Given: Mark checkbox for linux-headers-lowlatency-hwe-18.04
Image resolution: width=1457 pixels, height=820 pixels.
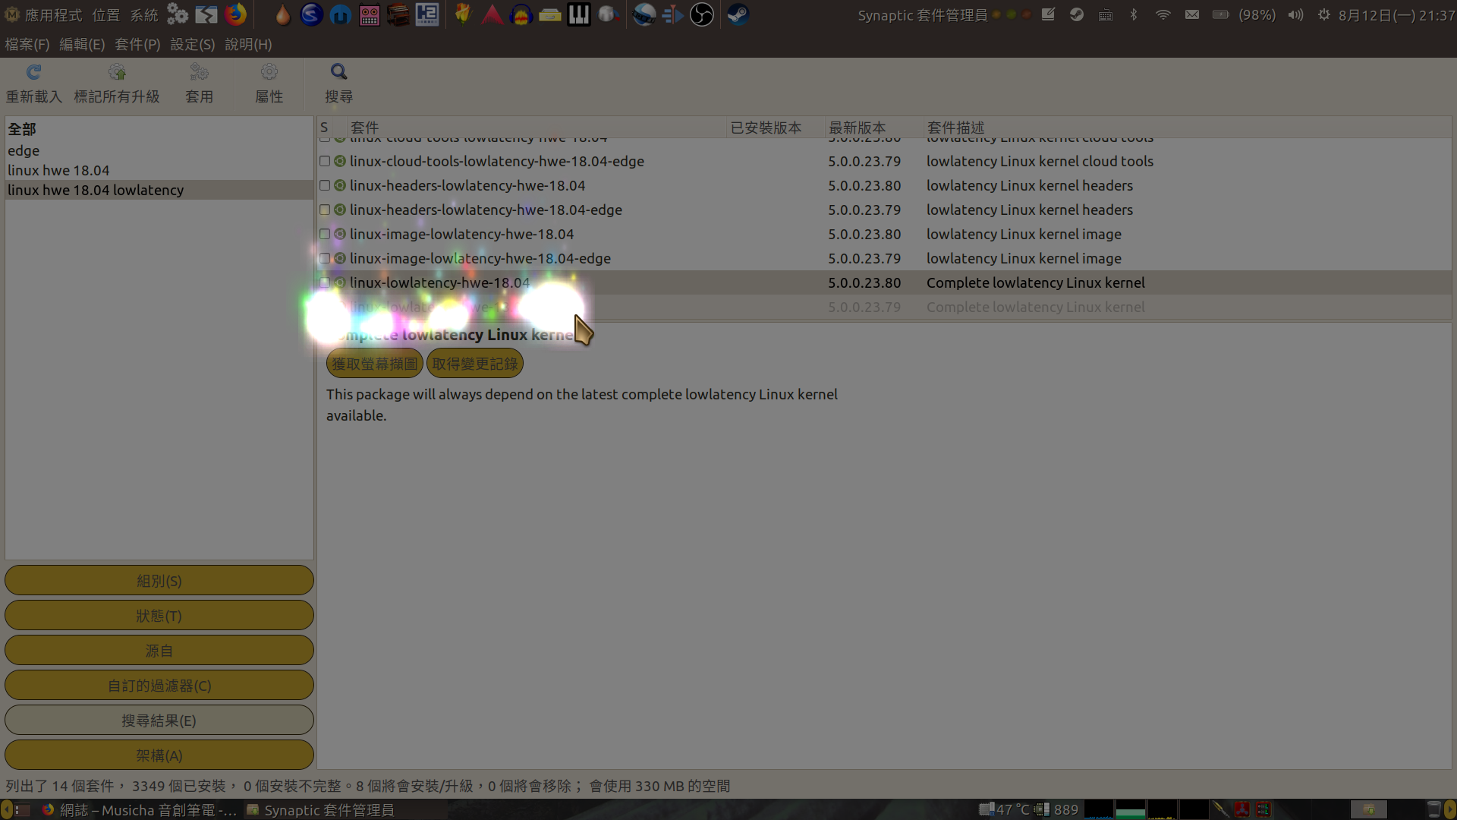Looking at the screenshot, I should point(325,185).
